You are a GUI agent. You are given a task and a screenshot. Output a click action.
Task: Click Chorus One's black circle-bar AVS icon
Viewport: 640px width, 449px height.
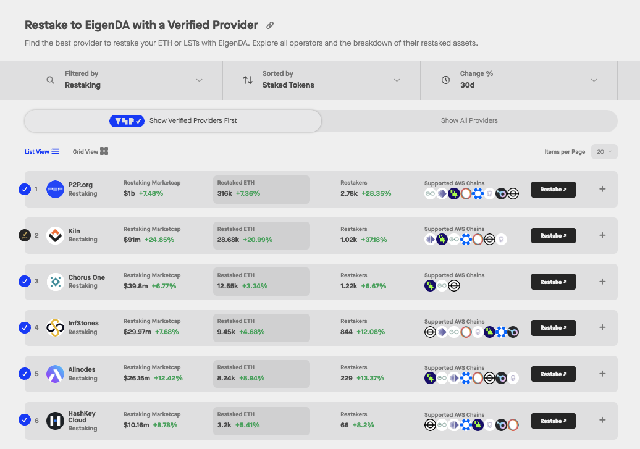point(454,286)
